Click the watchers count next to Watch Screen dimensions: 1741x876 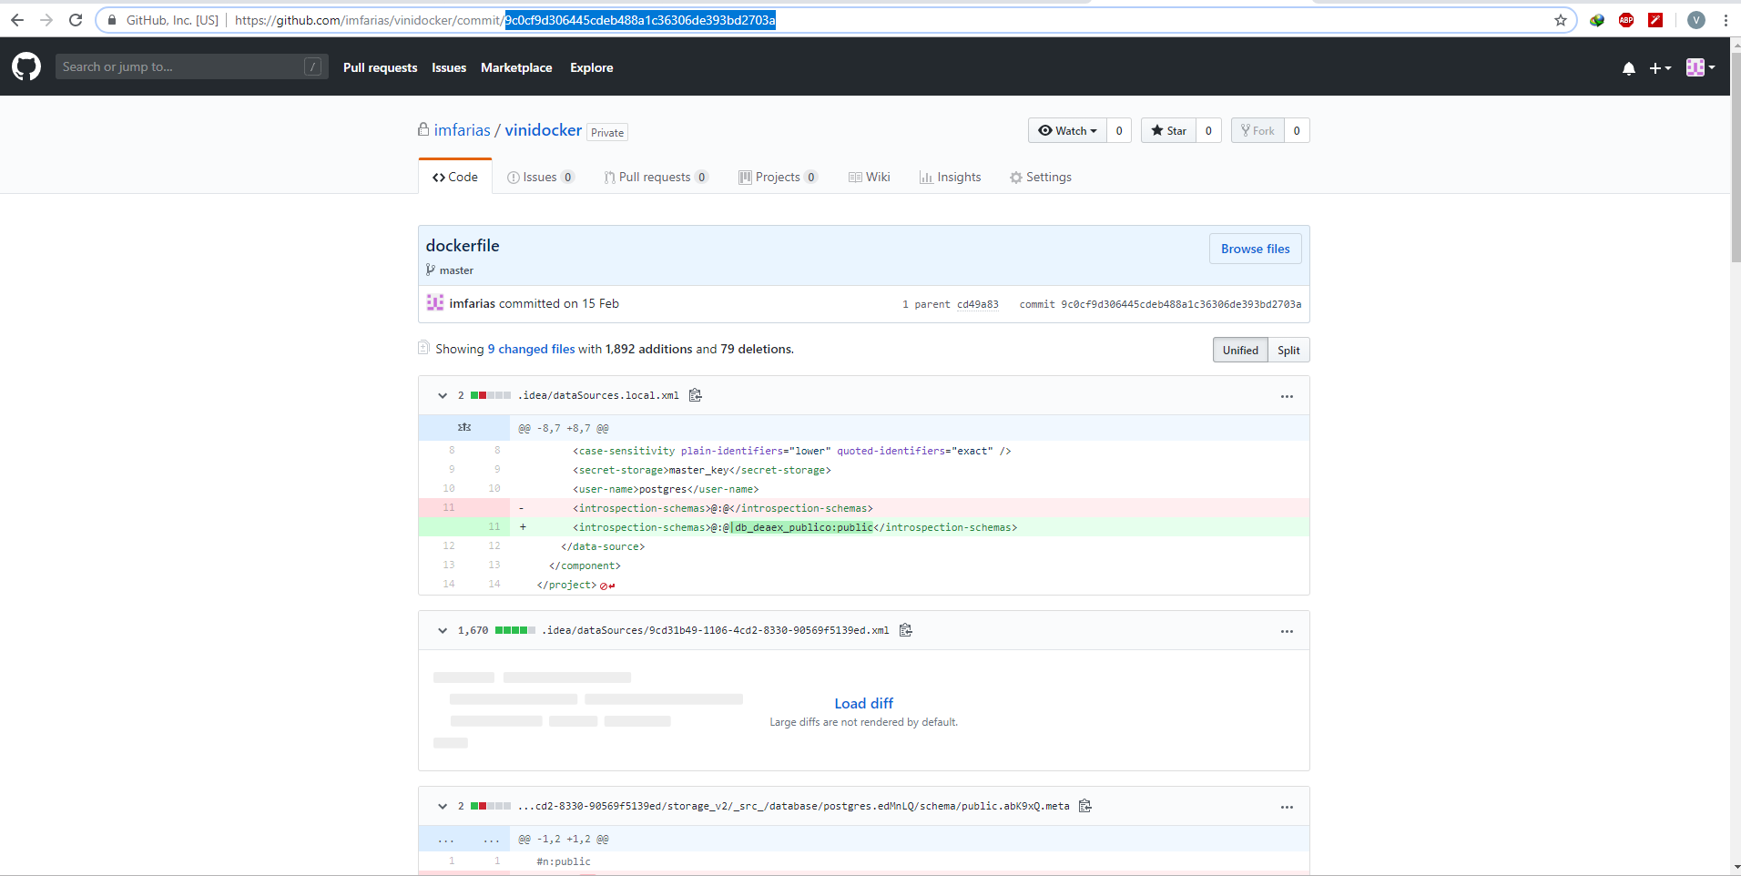(1119, 130)
